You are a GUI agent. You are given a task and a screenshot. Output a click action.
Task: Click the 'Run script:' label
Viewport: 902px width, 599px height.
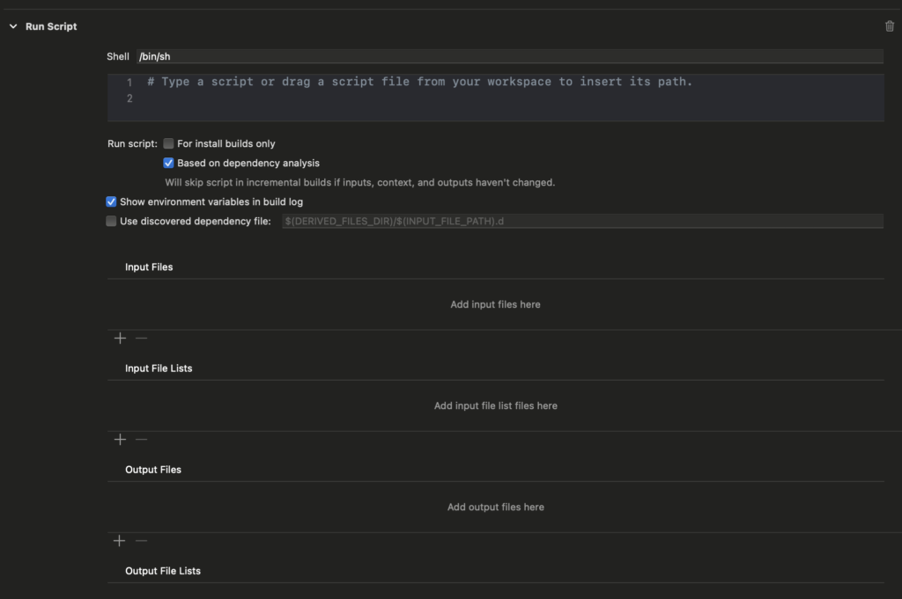pos(132,143)
